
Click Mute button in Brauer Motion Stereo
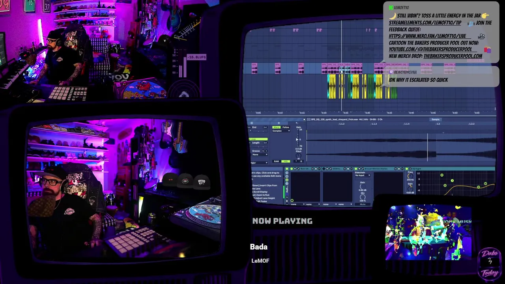point(363,204)
